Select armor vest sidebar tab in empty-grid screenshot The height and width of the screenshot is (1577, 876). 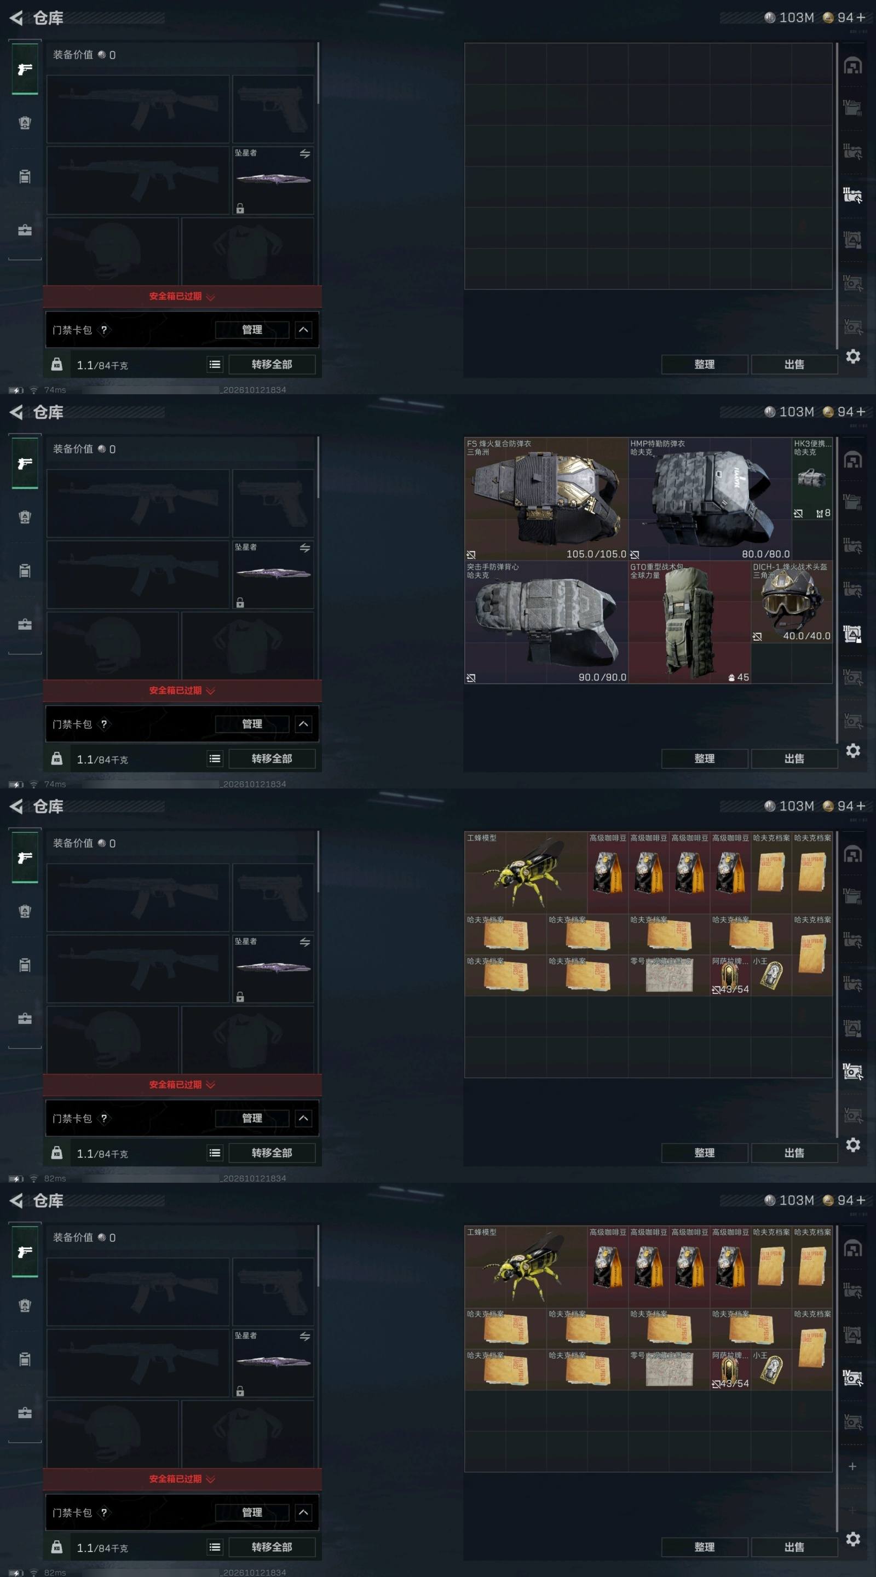click(x=25, y=123)
